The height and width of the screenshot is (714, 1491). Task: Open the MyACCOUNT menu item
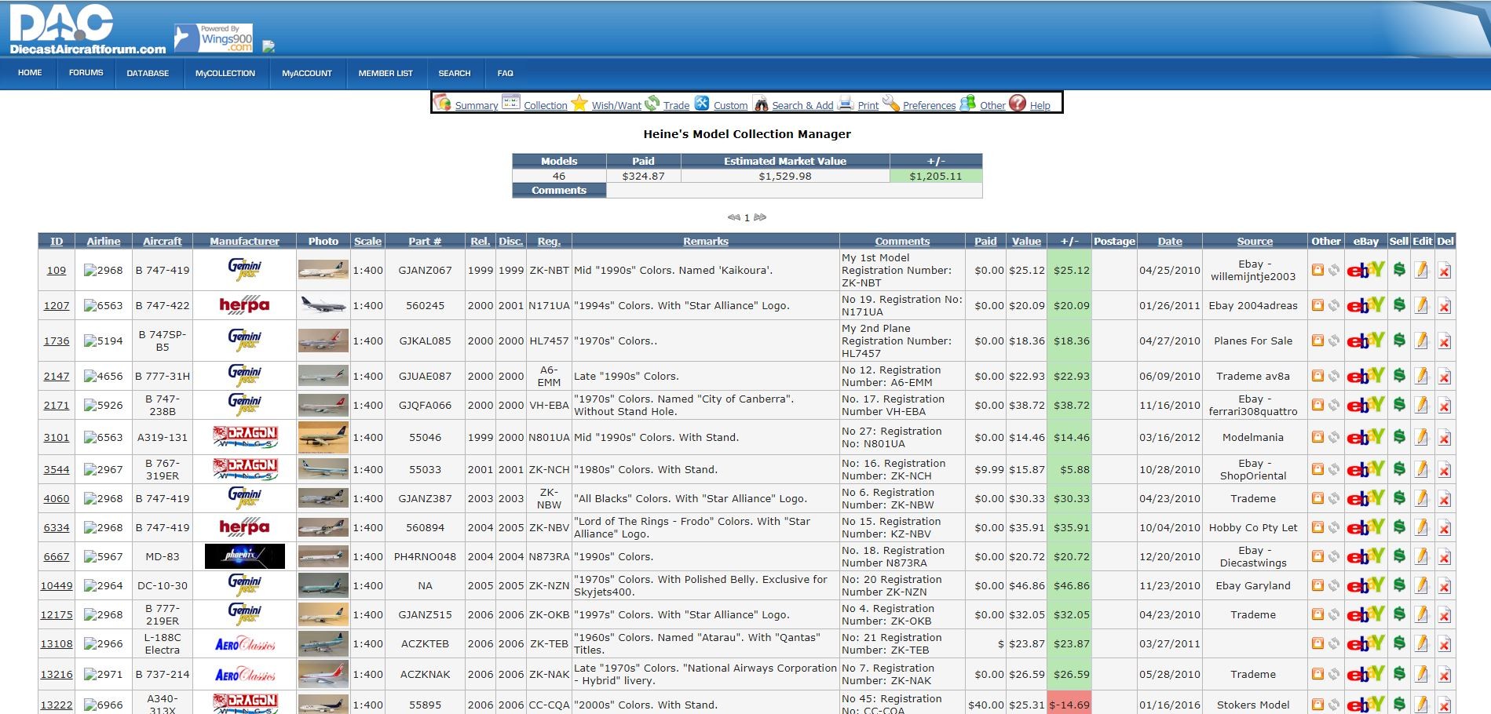tap(307, 73)
